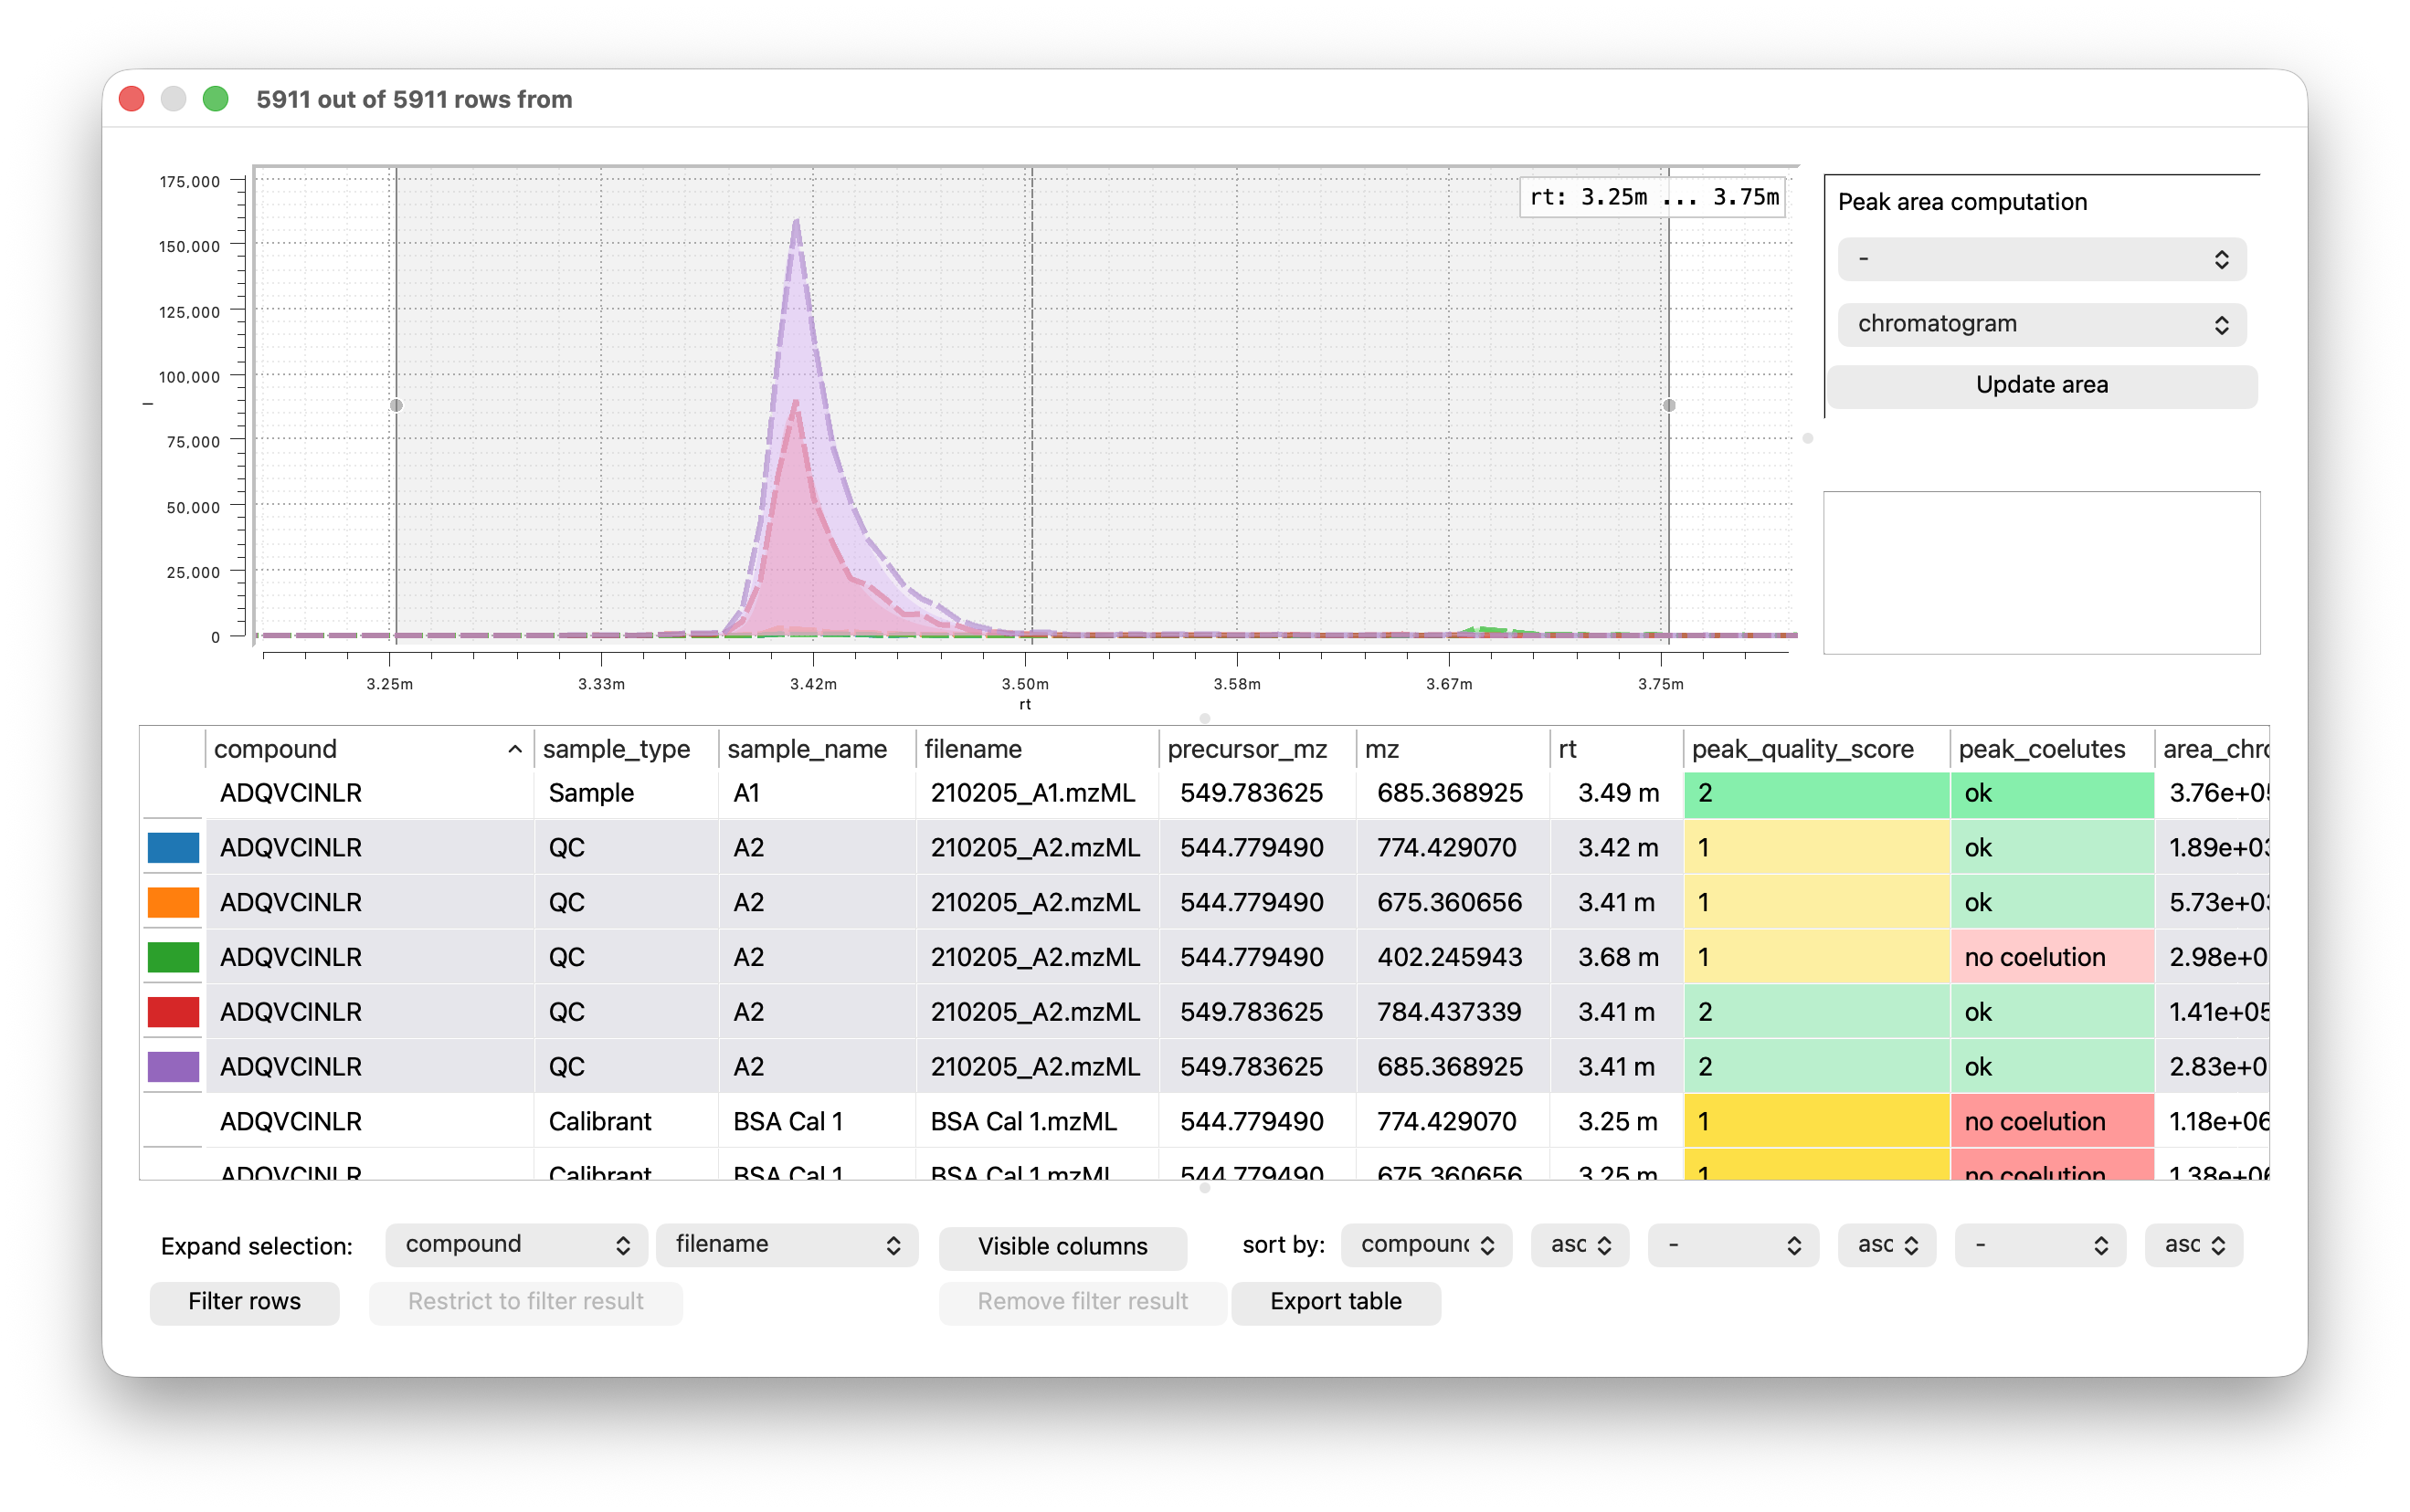The image size is (2410, 1512).
Task: Click the sort arrow indicator on compound header
Action: point(514,749)
